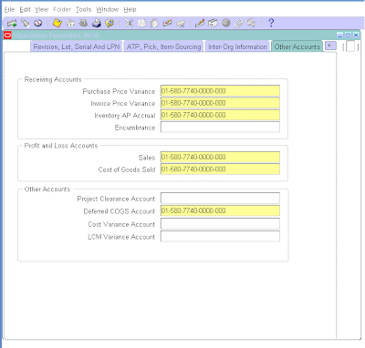This screenshot has width=365, height=348.
Task: Click the New record toolbar icon
Action: click(x=12, y=23)
